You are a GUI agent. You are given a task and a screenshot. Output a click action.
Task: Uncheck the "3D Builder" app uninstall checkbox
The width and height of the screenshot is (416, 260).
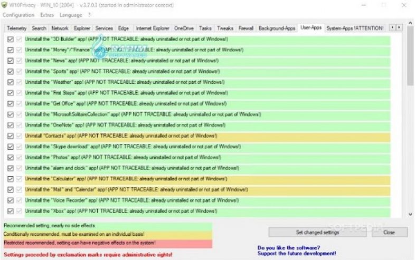tap(11, 39)
